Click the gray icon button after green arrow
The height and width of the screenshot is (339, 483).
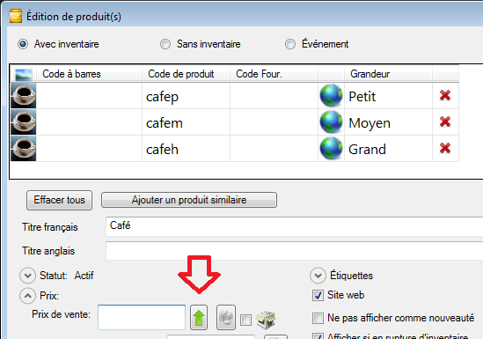226,317
